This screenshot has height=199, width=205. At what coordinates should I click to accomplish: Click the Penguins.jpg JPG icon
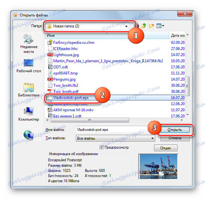point(50,79)
